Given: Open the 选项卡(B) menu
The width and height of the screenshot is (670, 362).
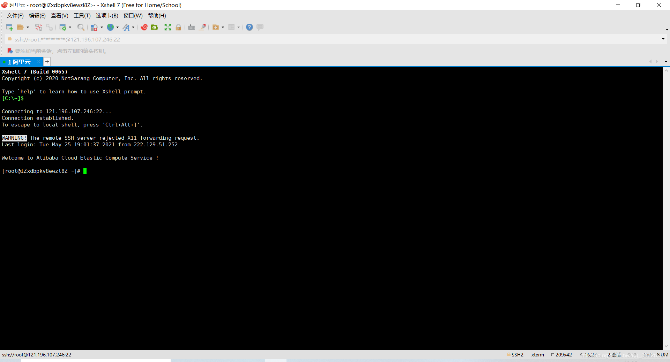Looking at the screenshot, I should coord(107,16).
